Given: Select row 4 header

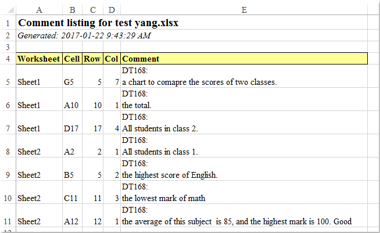Looking at the screenshot, I should (x=8, y=59).
